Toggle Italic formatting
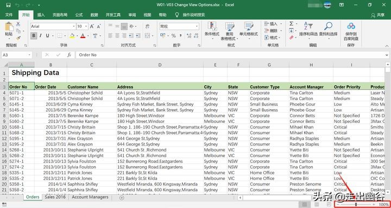This screenshot has width=391, height=208. click(x=40, y=36)
